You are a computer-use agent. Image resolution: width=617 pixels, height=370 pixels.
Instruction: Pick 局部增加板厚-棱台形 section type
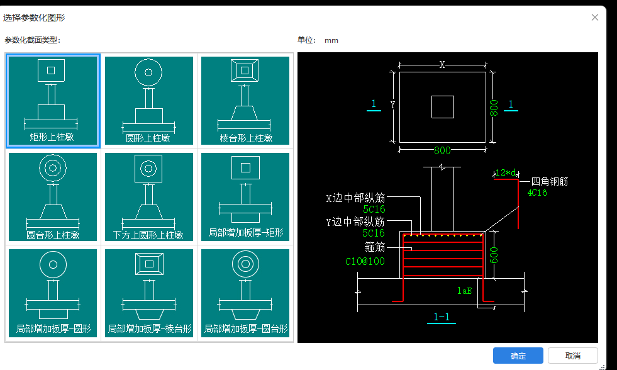(x=148, y=293)
